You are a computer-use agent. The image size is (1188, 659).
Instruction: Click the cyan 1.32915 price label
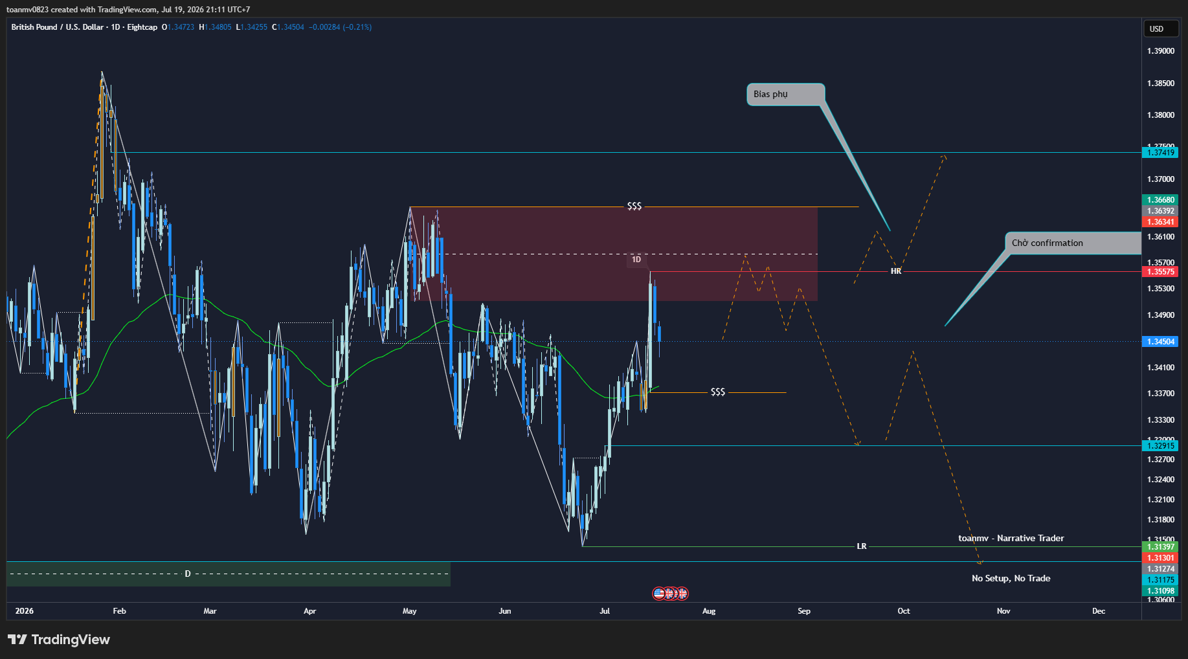pyautogui.click(x=1160, y=446)
